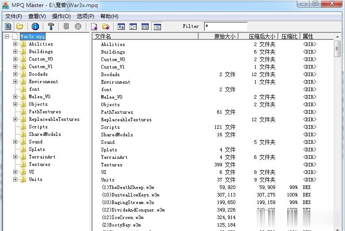Sort by 文件名 column header
Viewport: 345px width, 231px height.
coord(145,36)
